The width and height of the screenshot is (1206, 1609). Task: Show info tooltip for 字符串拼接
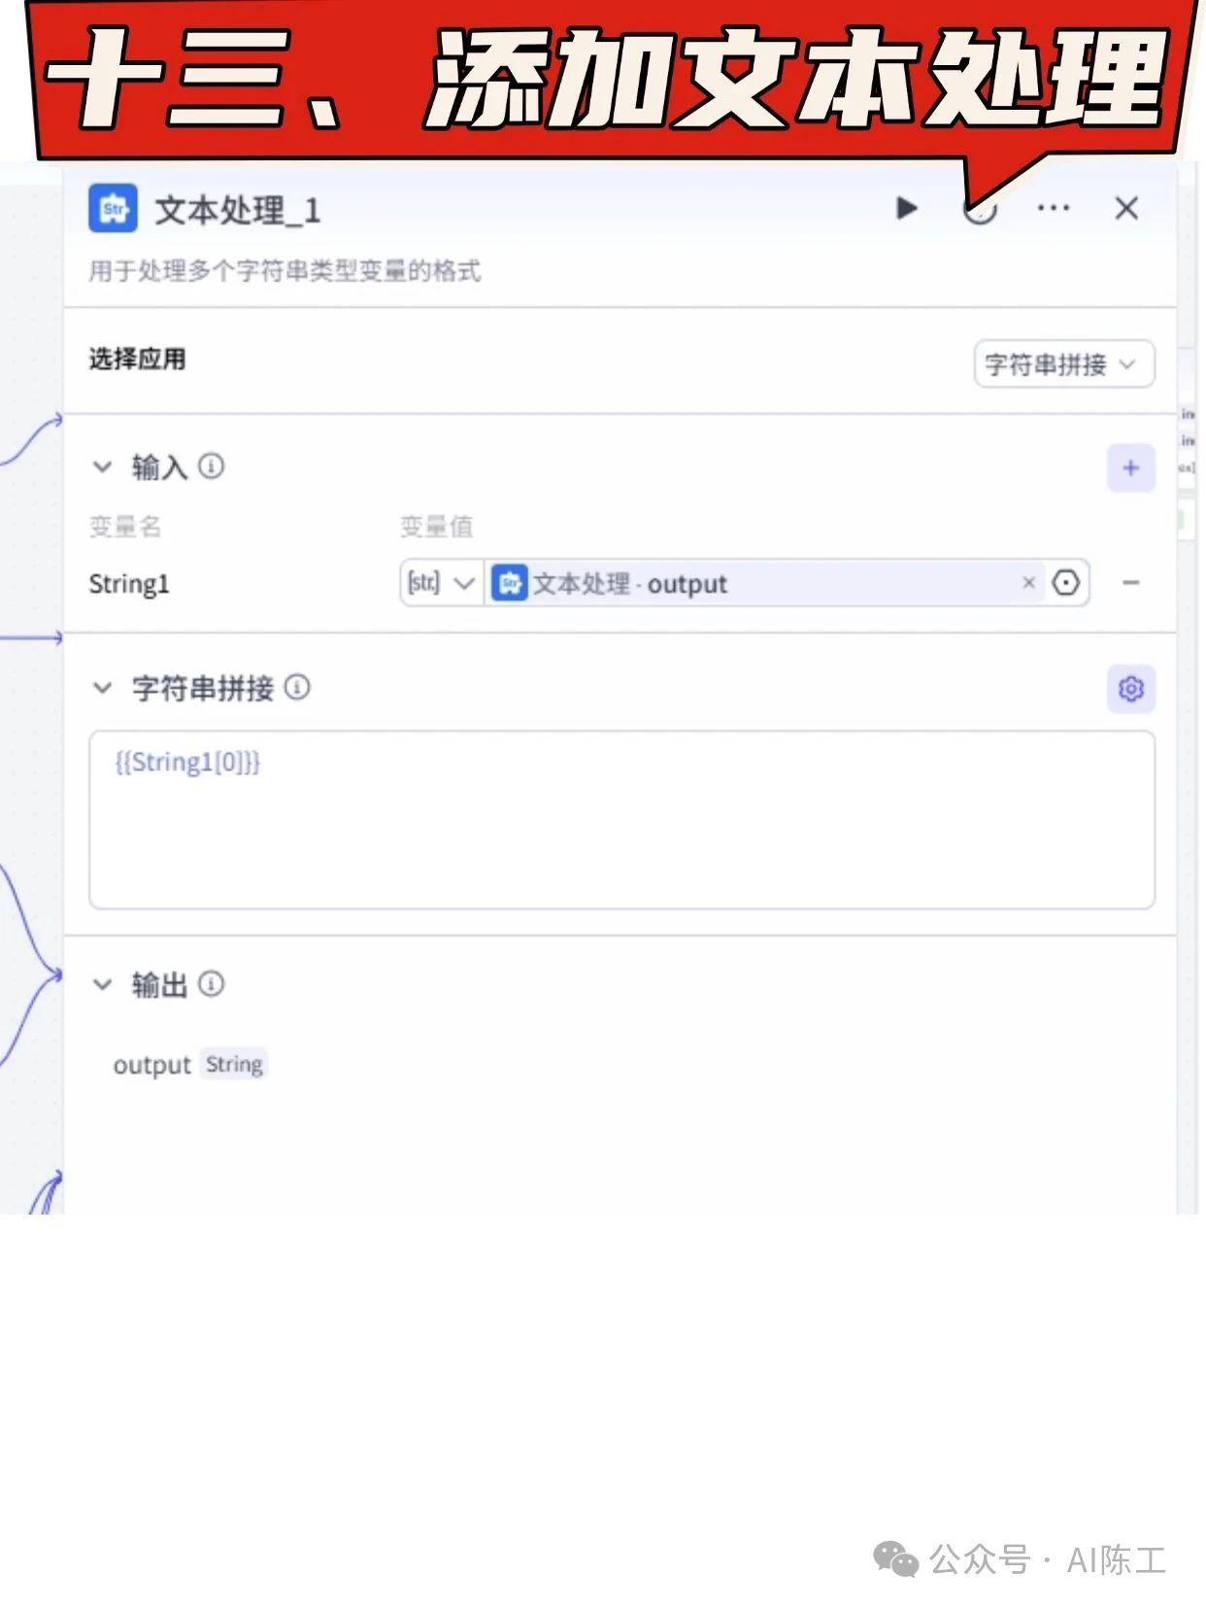pyautogui.click(x=297, y=687)
